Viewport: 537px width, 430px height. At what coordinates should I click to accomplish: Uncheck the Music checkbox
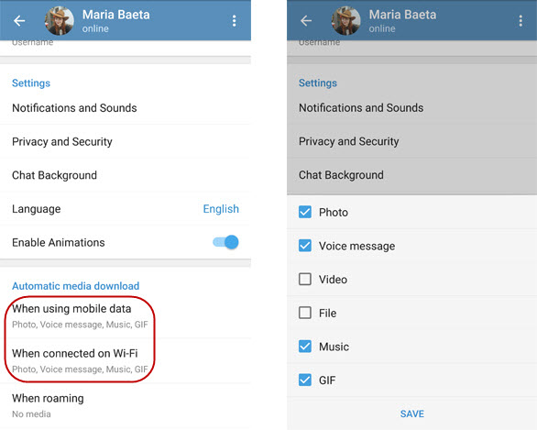pos(305,347)
